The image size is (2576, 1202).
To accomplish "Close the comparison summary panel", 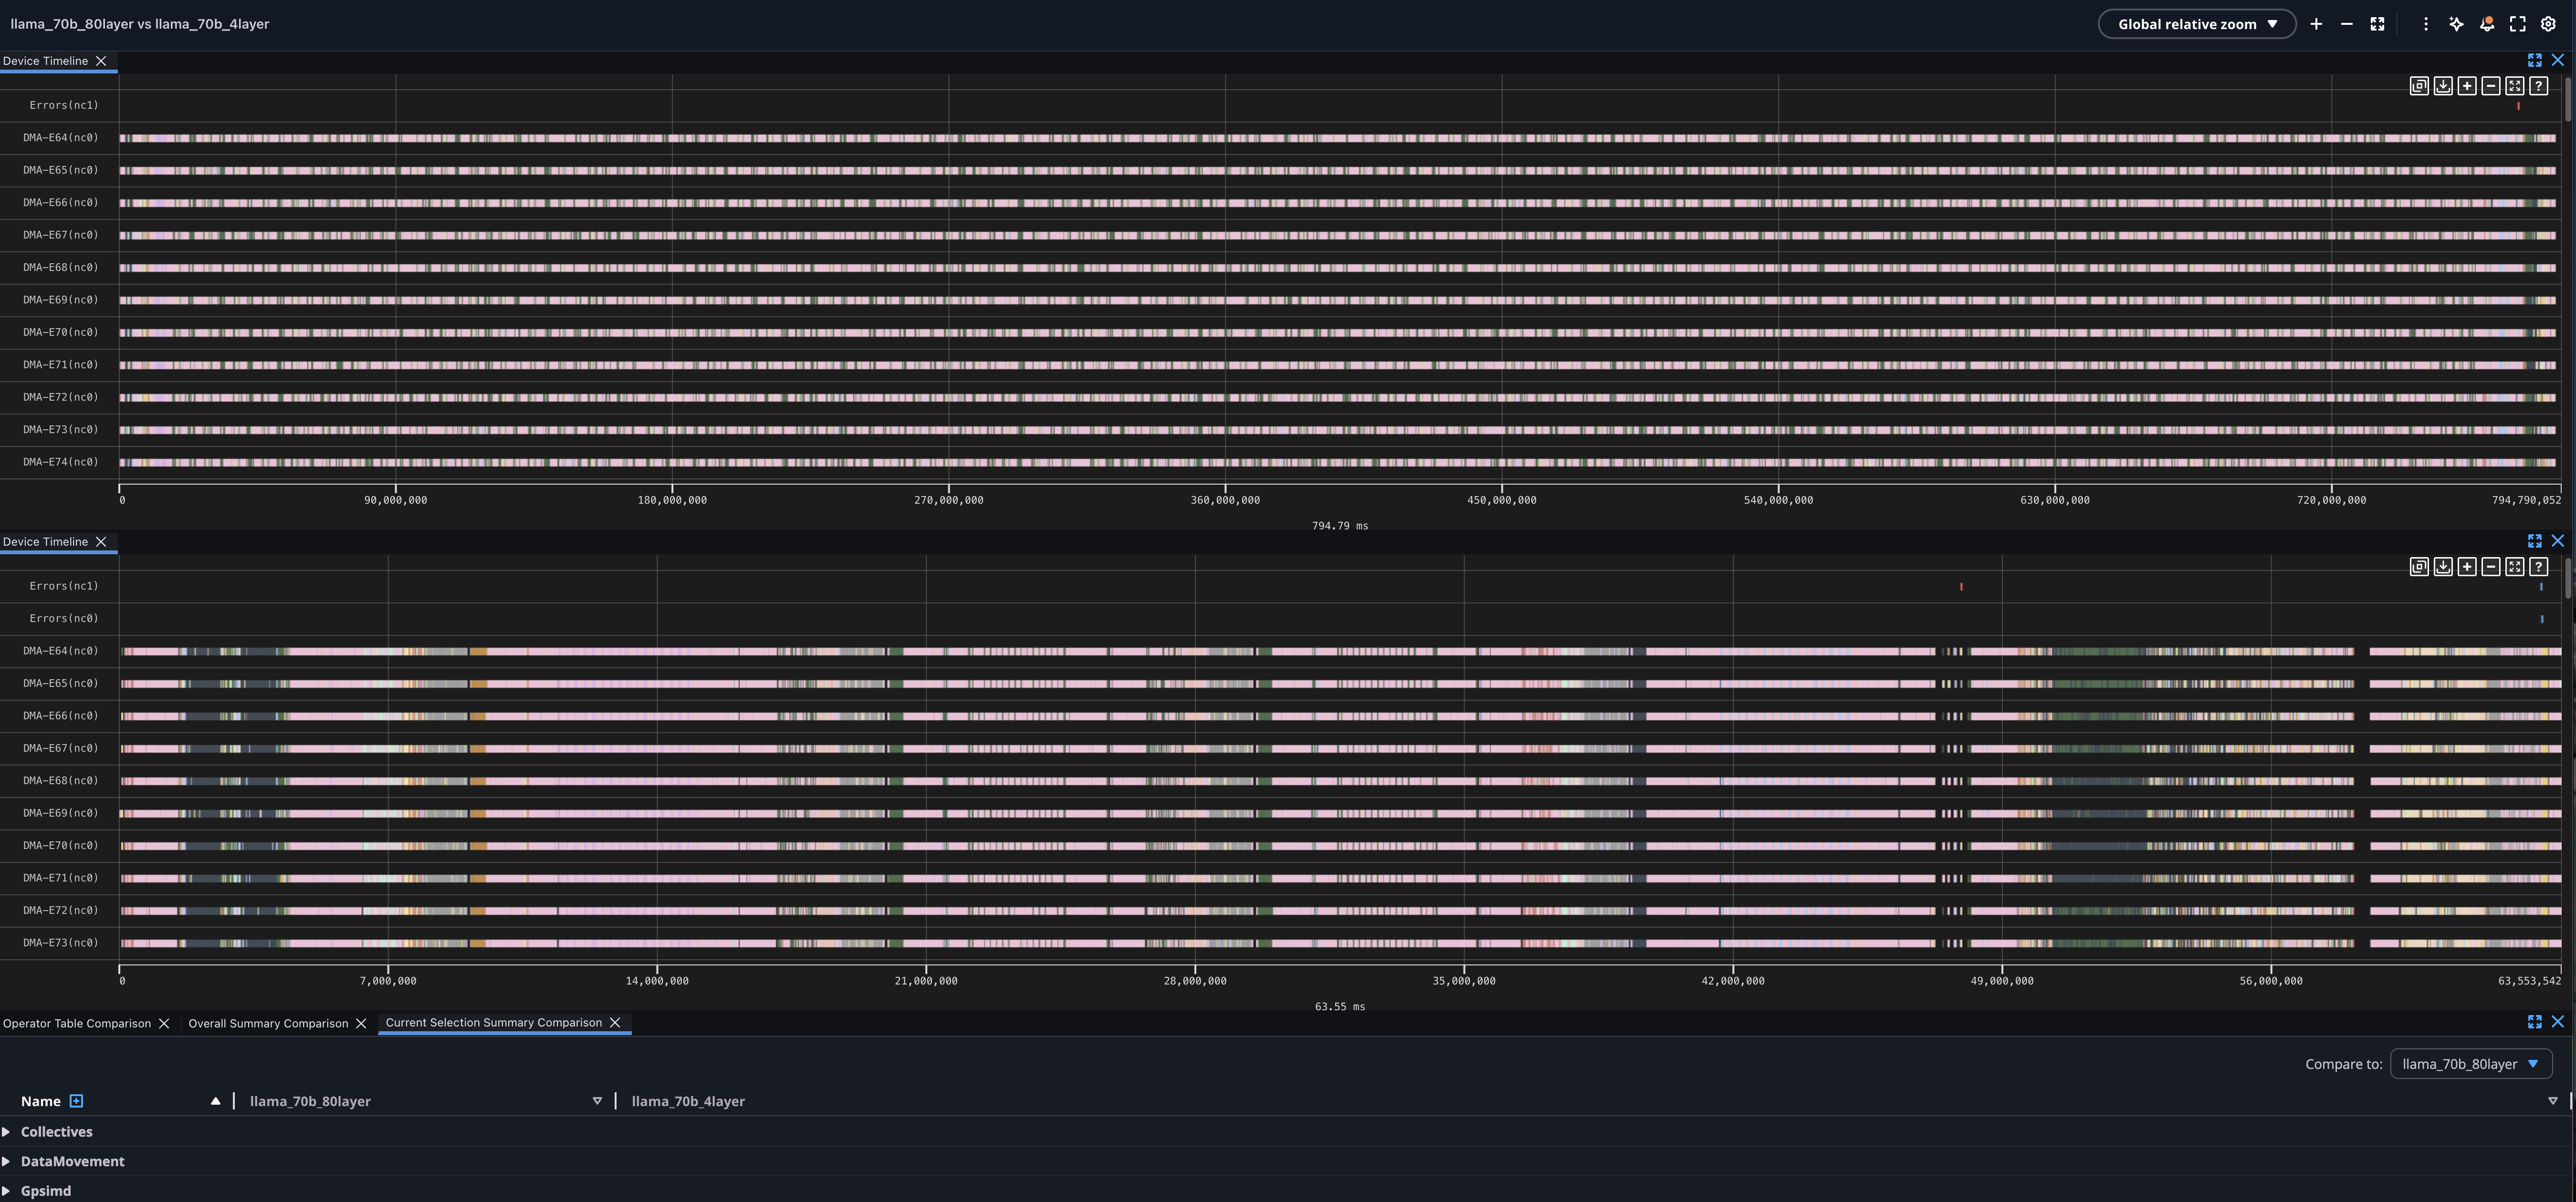I will coord(2558,1022).
